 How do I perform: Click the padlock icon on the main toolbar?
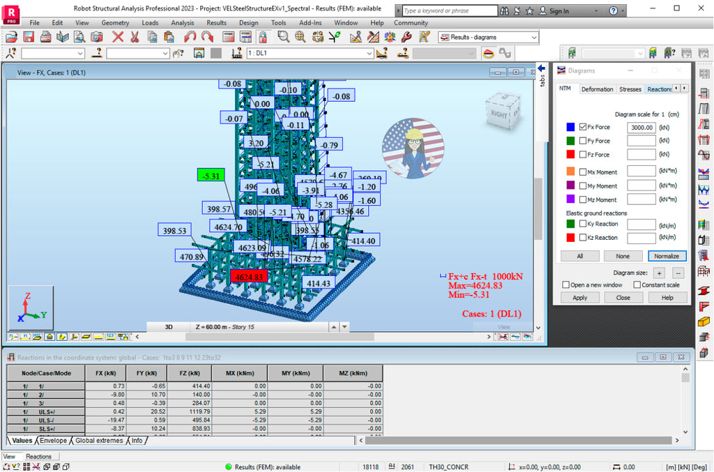262,37
